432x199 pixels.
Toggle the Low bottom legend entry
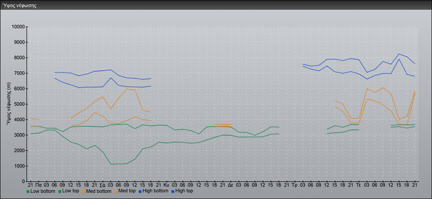point(41,191)
